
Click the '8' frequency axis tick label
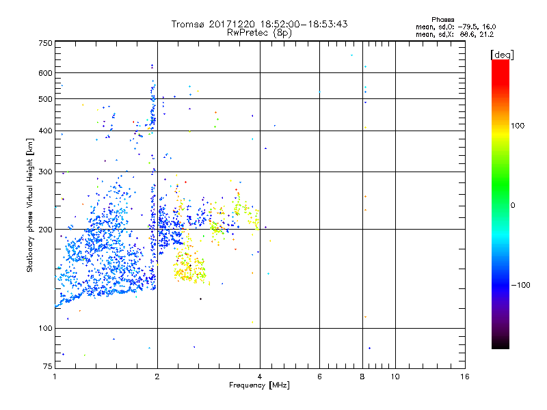point(362,377)
